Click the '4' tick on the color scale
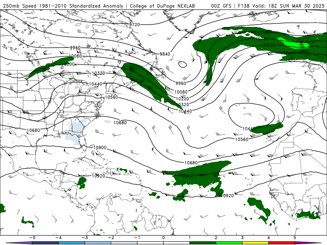This screenshot has height=245, width=327. (269, 238)
